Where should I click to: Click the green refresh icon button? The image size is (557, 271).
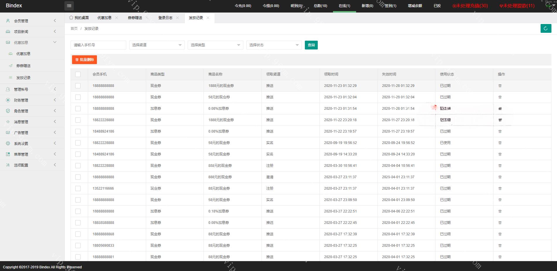point(546,28)
